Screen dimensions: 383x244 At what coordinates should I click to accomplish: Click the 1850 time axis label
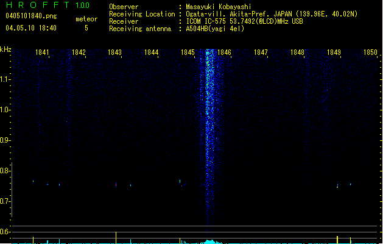370,52
